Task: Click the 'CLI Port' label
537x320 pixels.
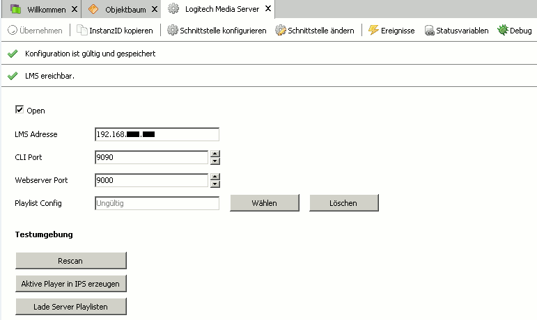Action: [29, 157]
